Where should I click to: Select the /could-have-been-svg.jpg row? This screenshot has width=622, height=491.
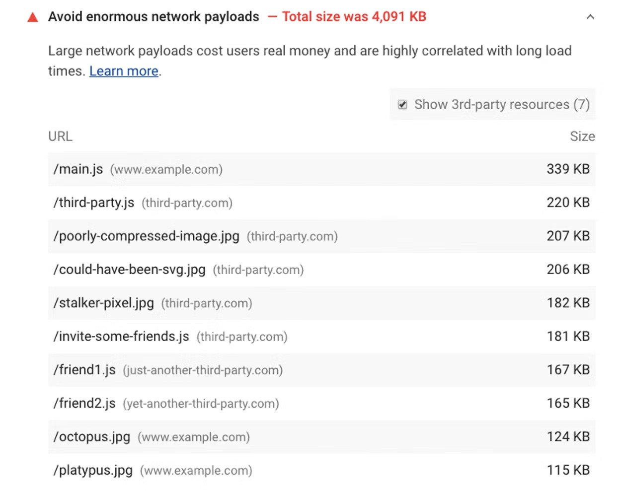tap(130, 270)
